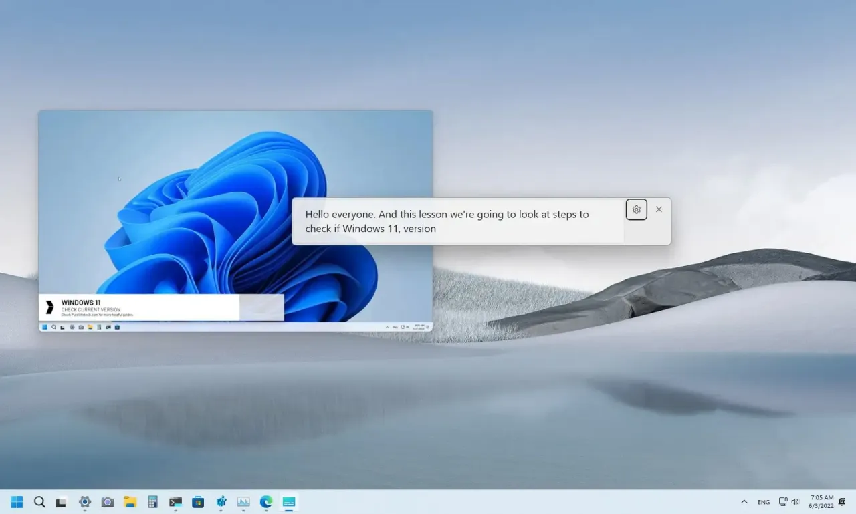
Task: Open the Microsoft Store icon
Action: pos(197,501)
